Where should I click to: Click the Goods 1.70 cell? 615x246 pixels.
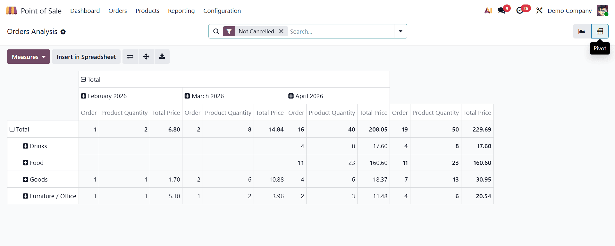[166, 179]
